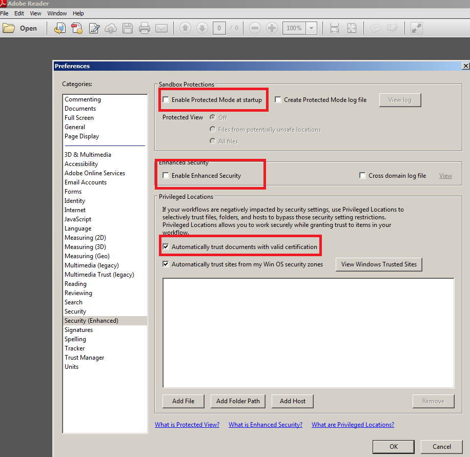Uncheck Automatically trust documents with valid certification
Viewport: 470px width, 457px height.
click(x=166, y=246)
